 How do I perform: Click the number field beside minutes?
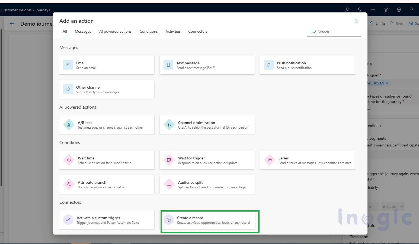pos(373,207)
